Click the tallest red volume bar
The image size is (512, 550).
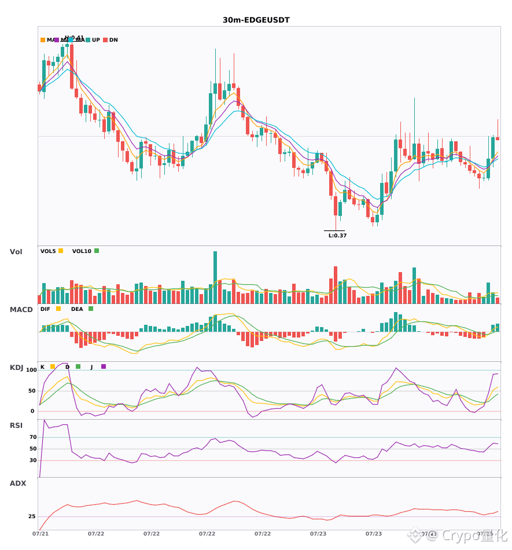coord(336,285)
